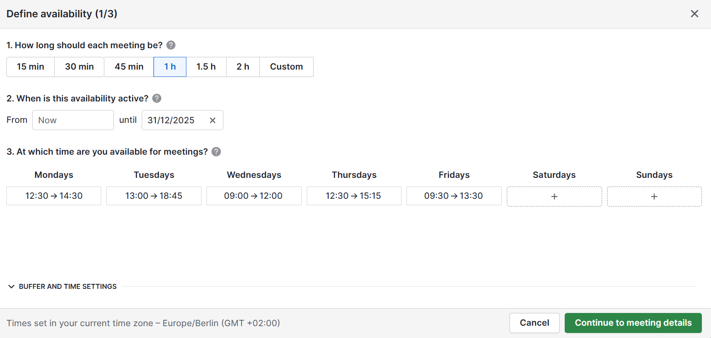Viewport: 711px width, 338px height.
Task: Open the meeting length help tooltip
Action: 170,45
